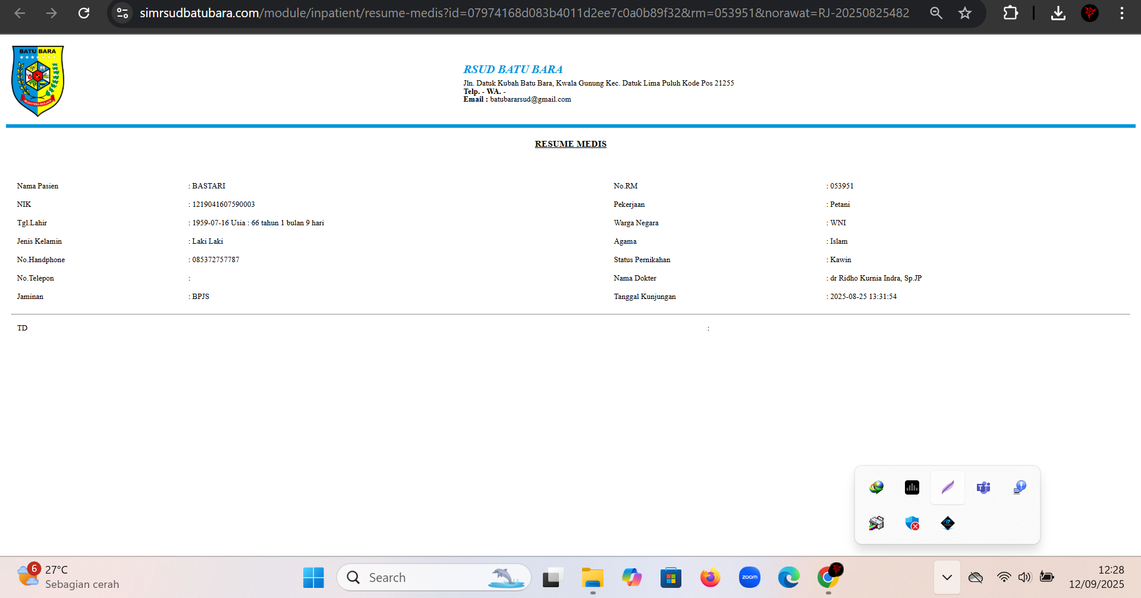
Task: Open Zoom from the taskbar
Action: [750, 577]
